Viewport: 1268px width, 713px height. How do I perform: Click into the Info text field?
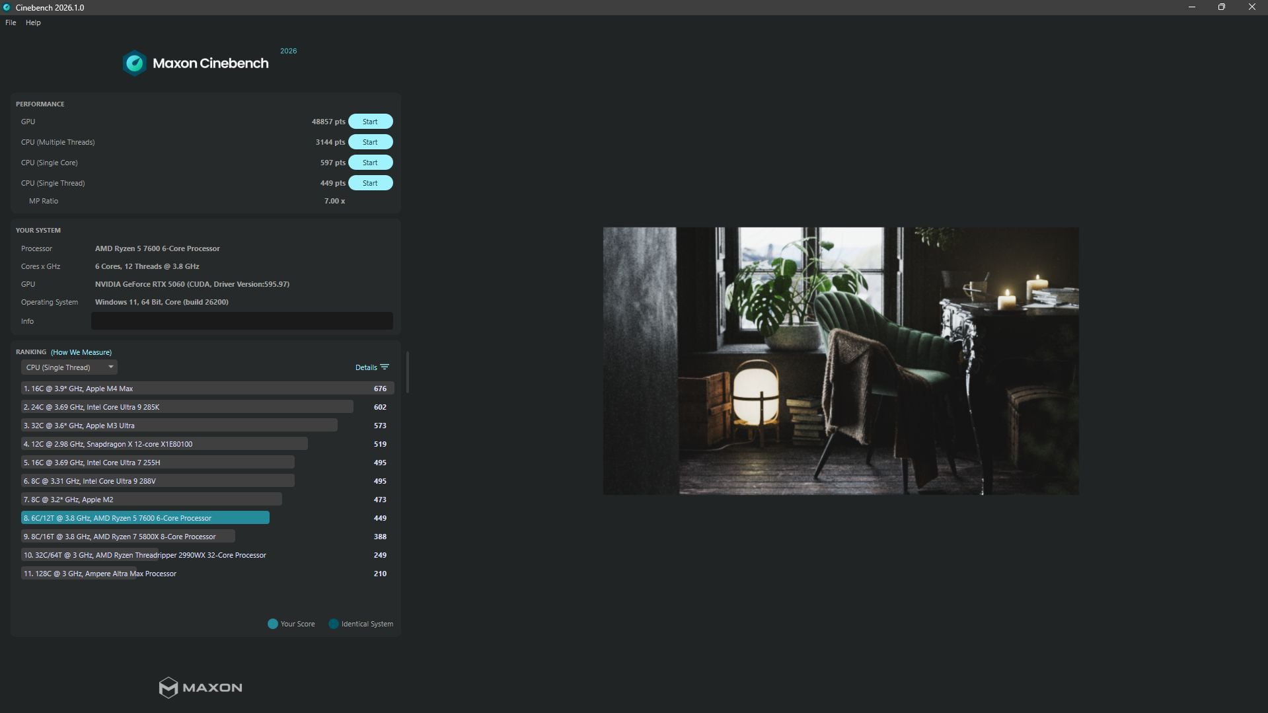click(242, 321)
